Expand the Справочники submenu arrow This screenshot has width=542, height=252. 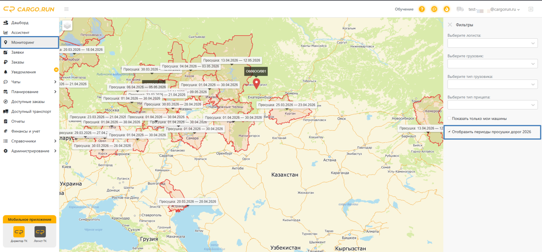click(x=55, y=141)
